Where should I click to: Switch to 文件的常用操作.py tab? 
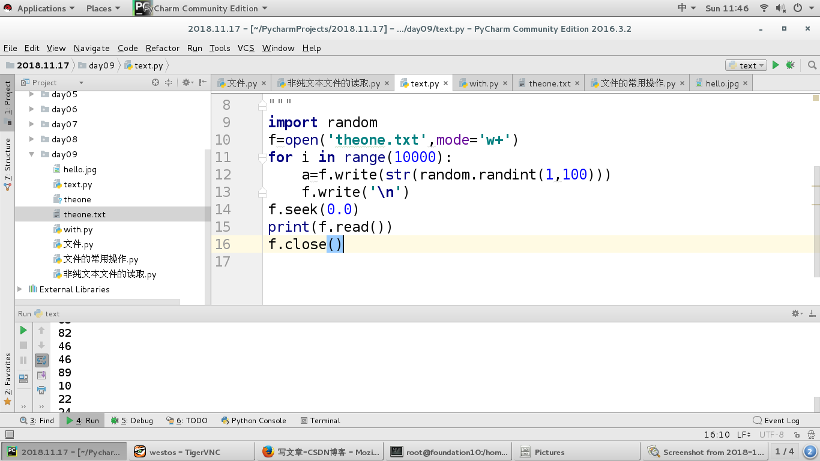click(x=638, y=83)
